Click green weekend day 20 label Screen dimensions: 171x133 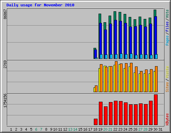point(105,129)
